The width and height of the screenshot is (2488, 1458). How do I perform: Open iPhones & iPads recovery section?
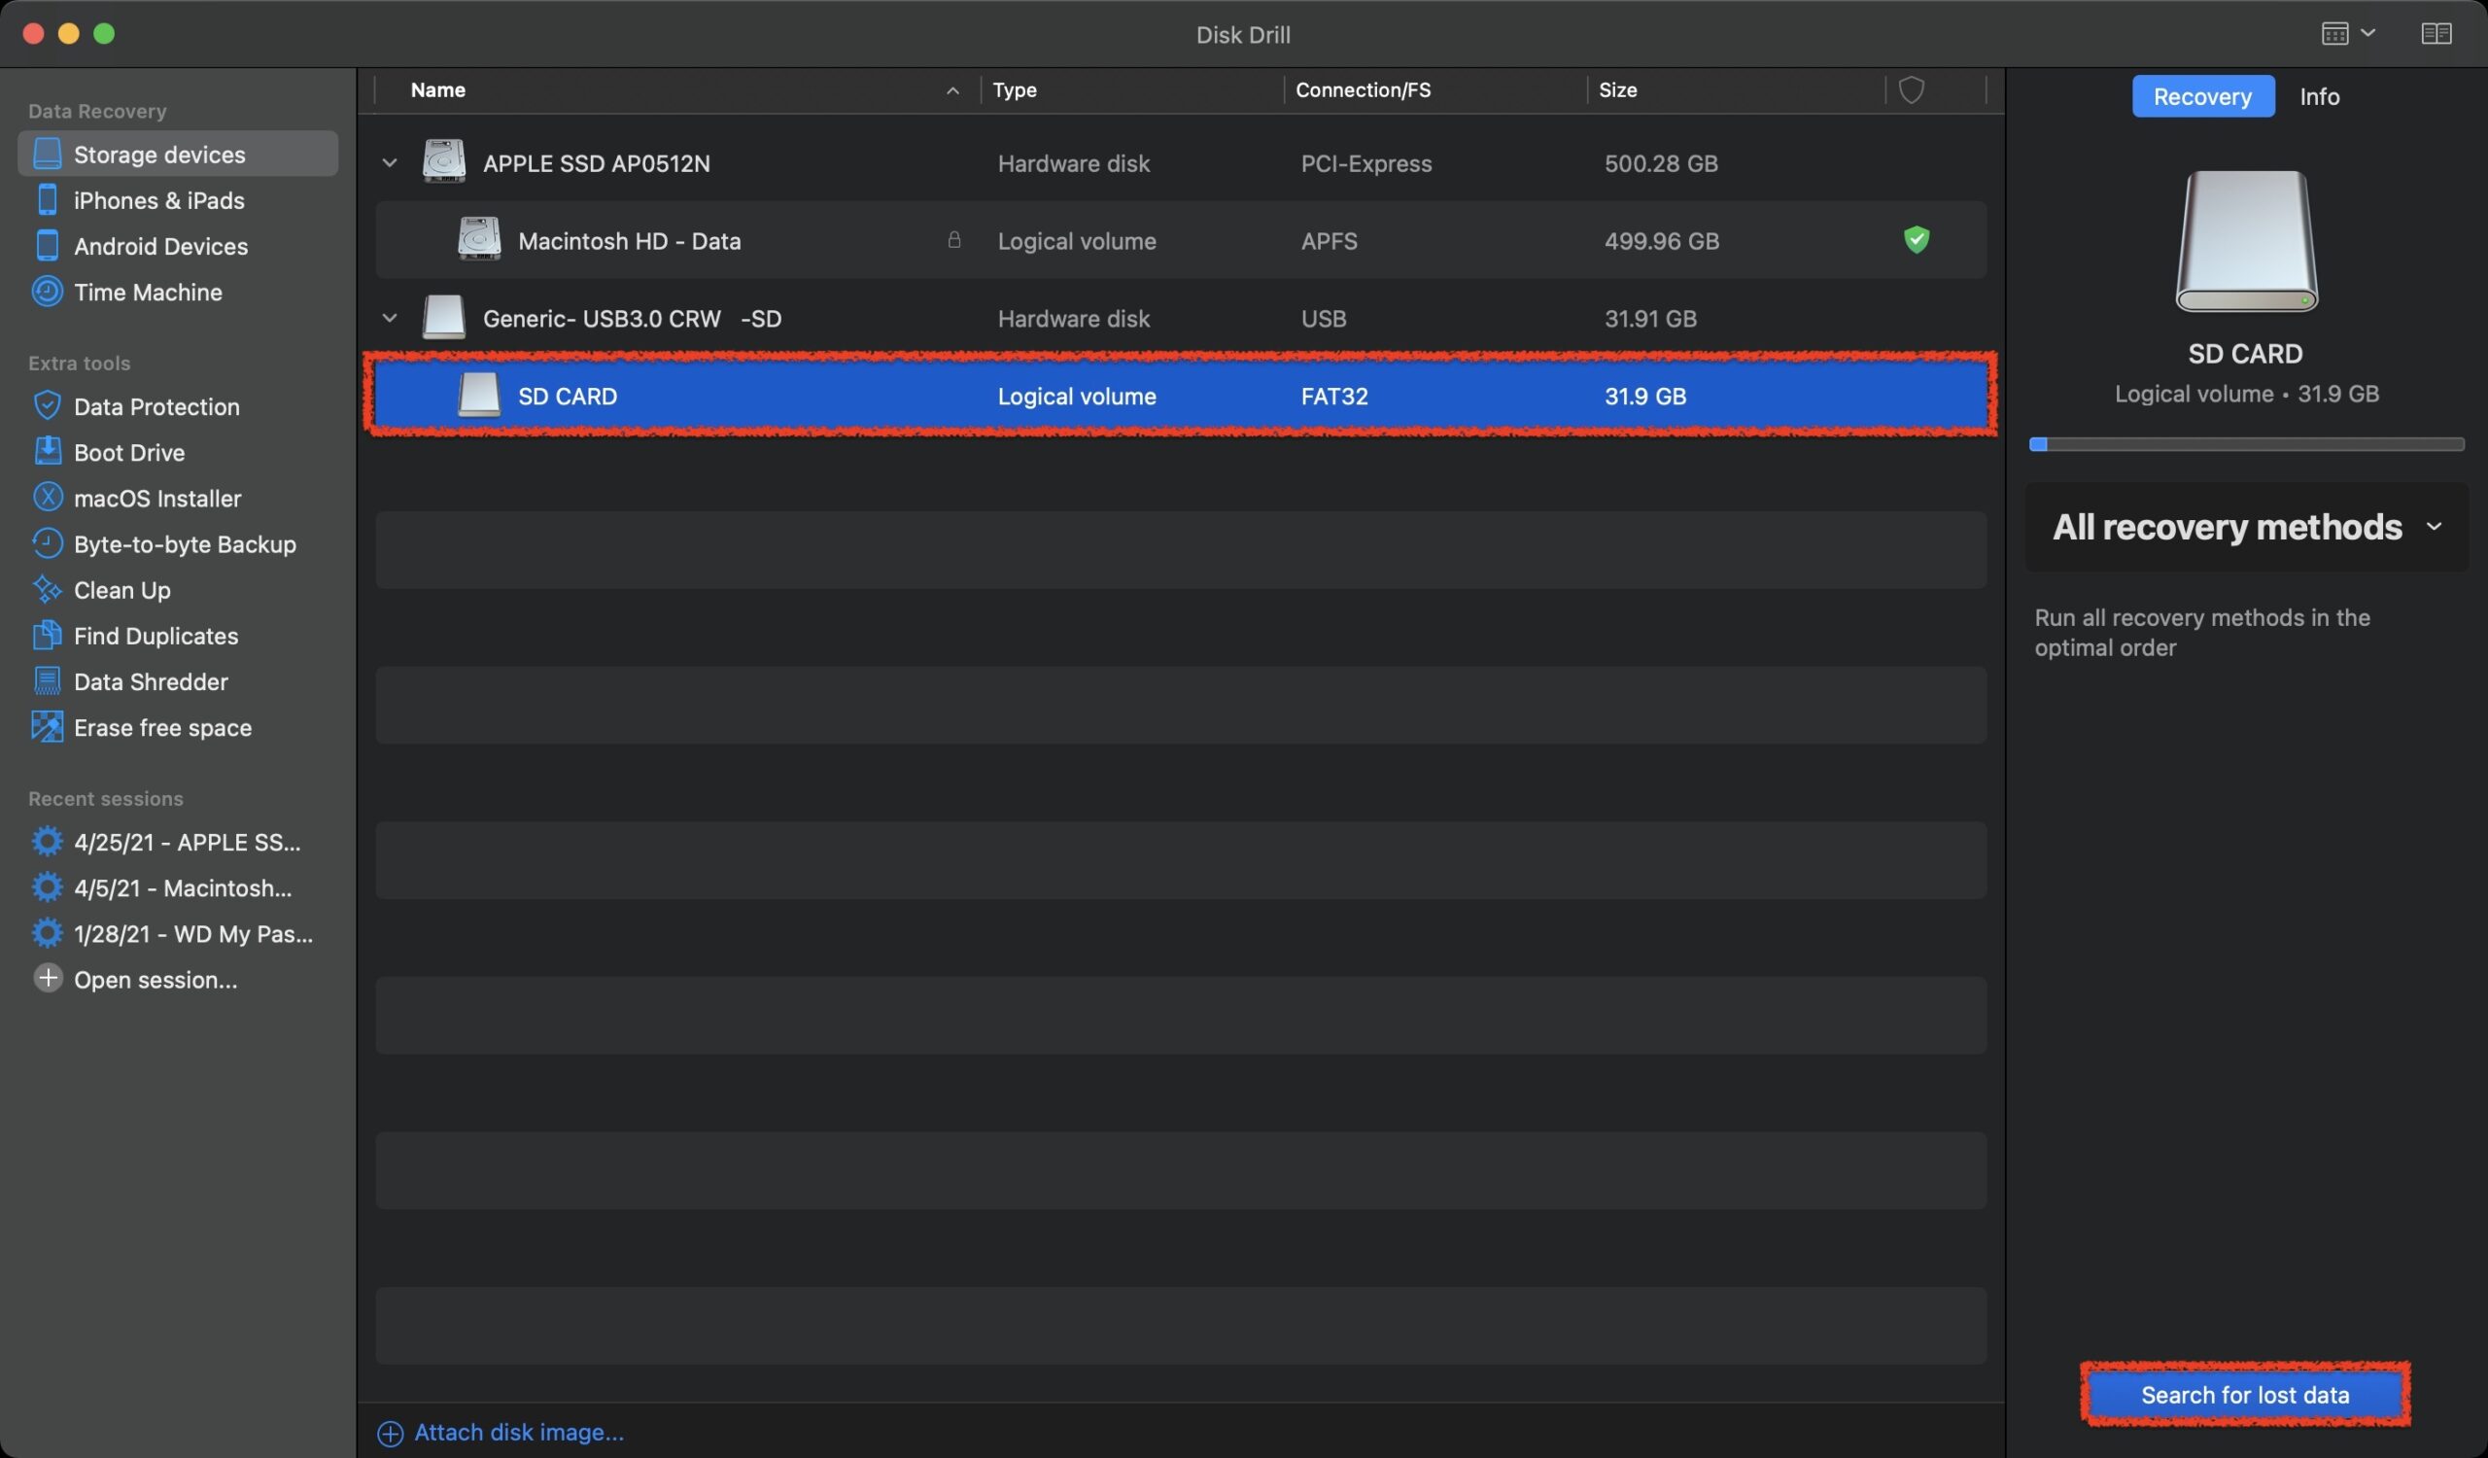point(158,200)
